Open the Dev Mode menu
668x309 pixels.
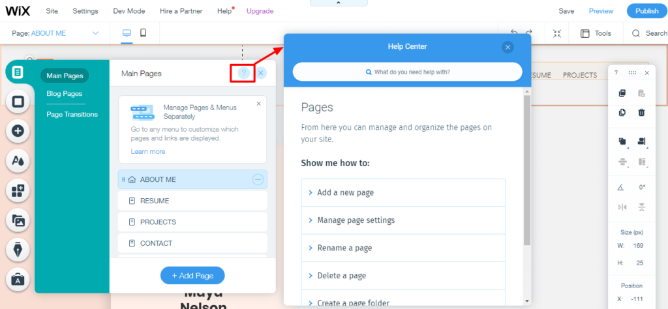(129, 11)
